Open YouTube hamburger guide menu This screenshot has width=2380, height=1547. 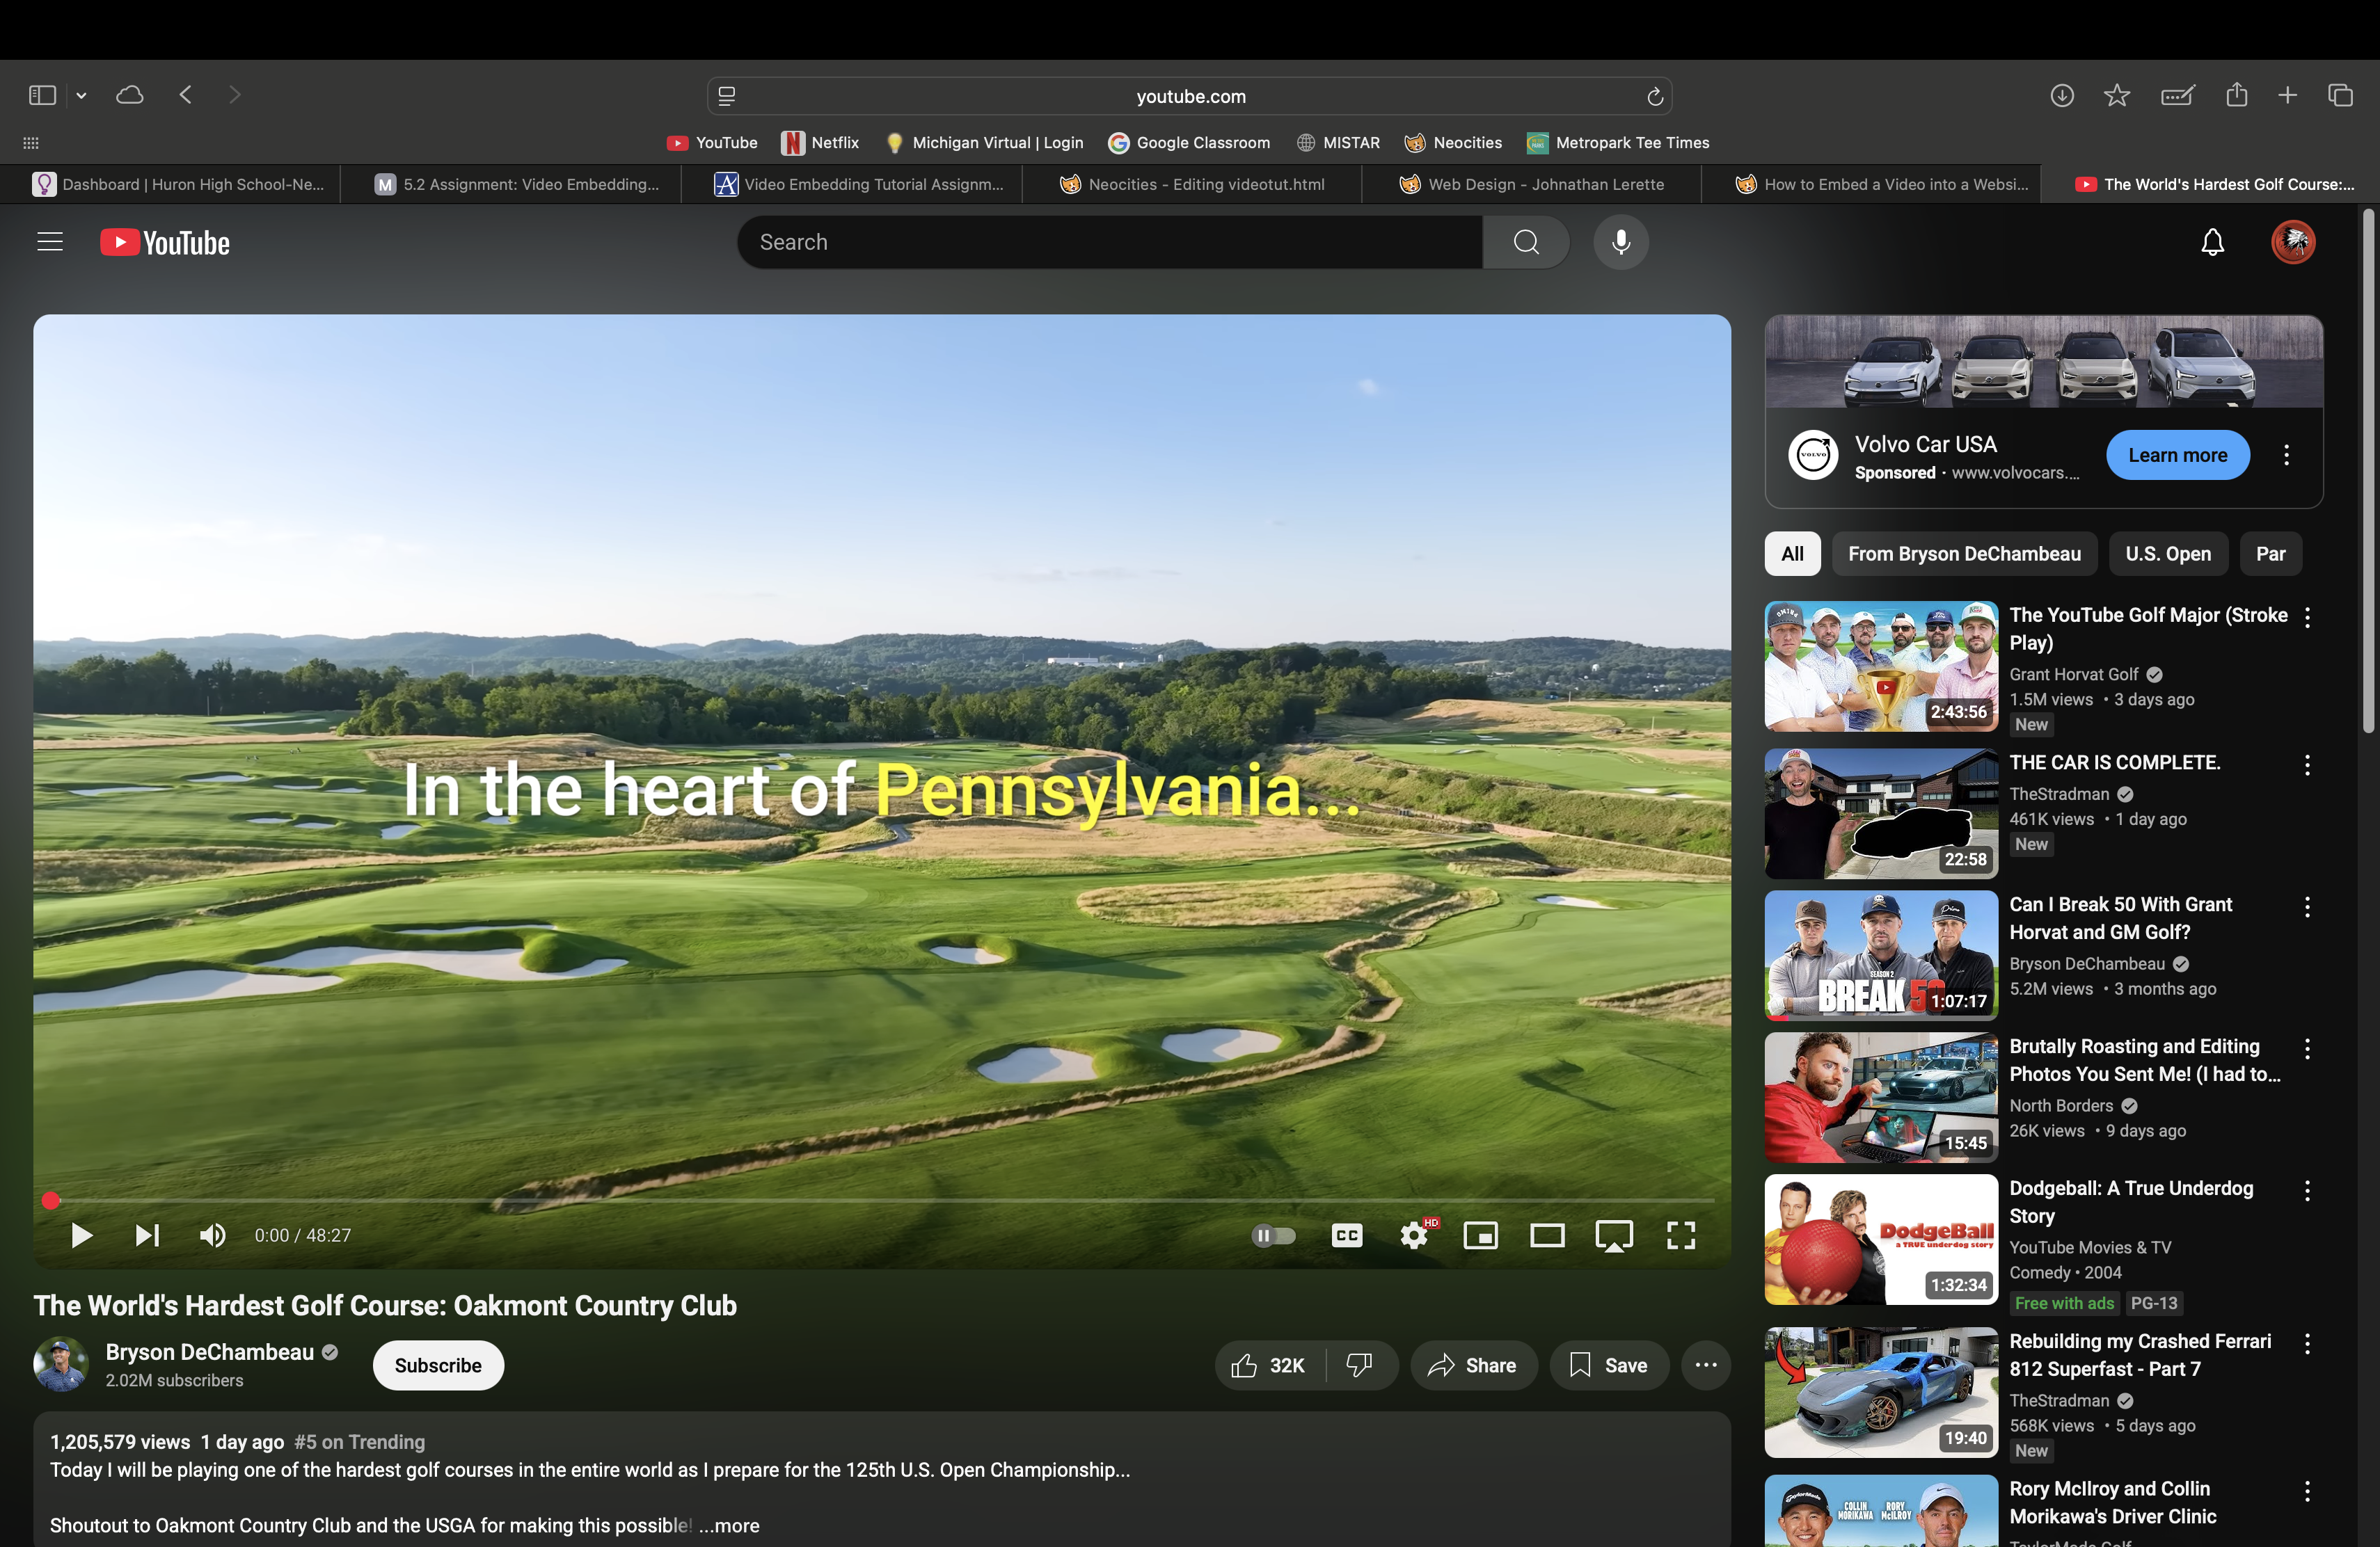(x=50, y=242)
